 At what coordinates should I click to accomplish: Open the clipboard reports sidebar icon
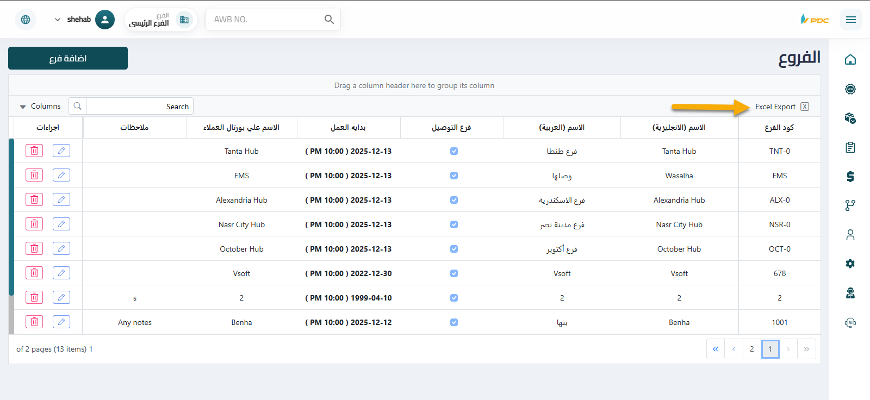[x=850, y=147]
